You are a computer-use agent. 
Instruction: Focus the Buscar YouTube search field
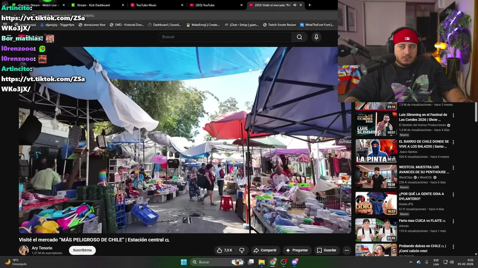225,37
